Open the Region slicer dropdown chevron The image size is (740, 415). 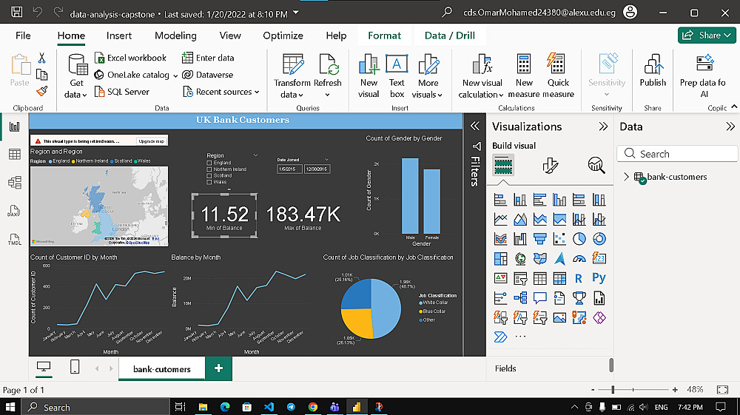click(256, 155)
